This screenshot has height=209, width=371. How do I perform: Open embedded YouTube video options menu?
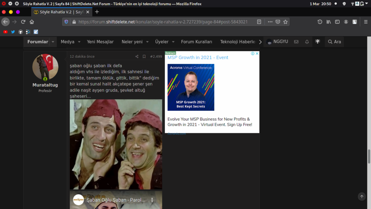coord(152,200)
